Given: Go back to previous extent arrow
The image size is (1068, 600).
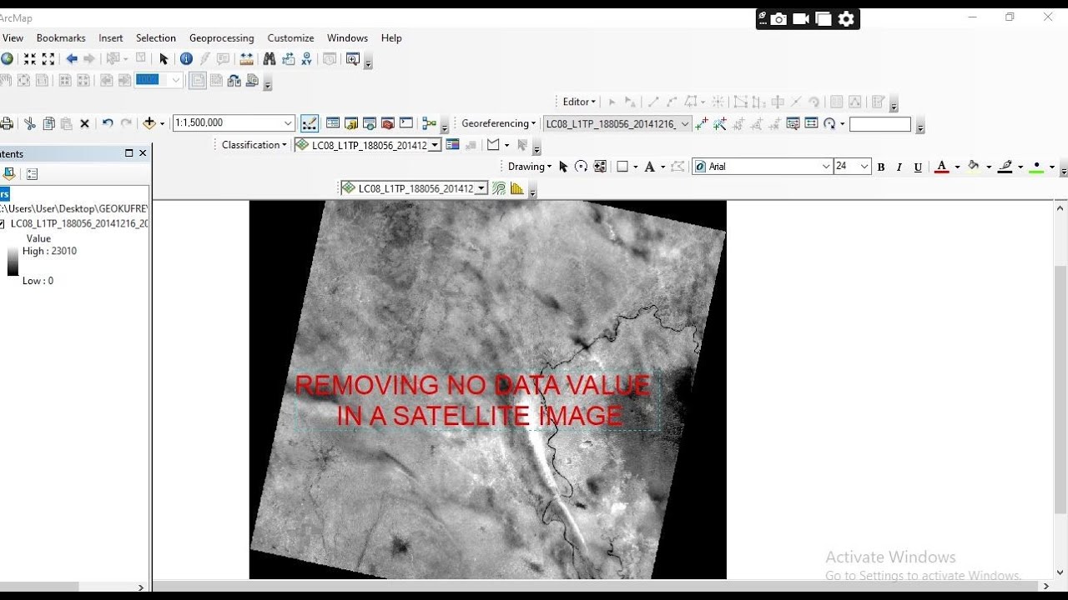Looking at the screenshot, I should (x=72, y=59).
